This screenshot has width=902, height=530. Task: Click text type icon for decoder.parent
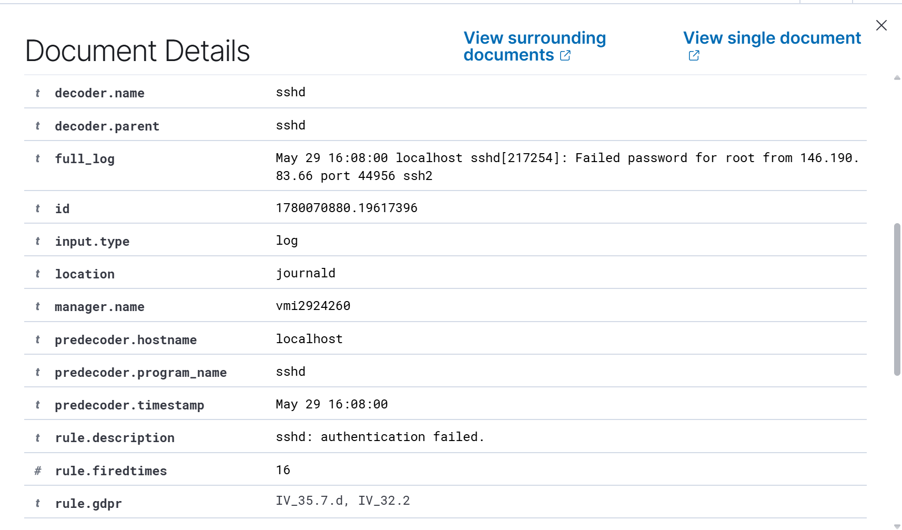(x=37, y=126)
